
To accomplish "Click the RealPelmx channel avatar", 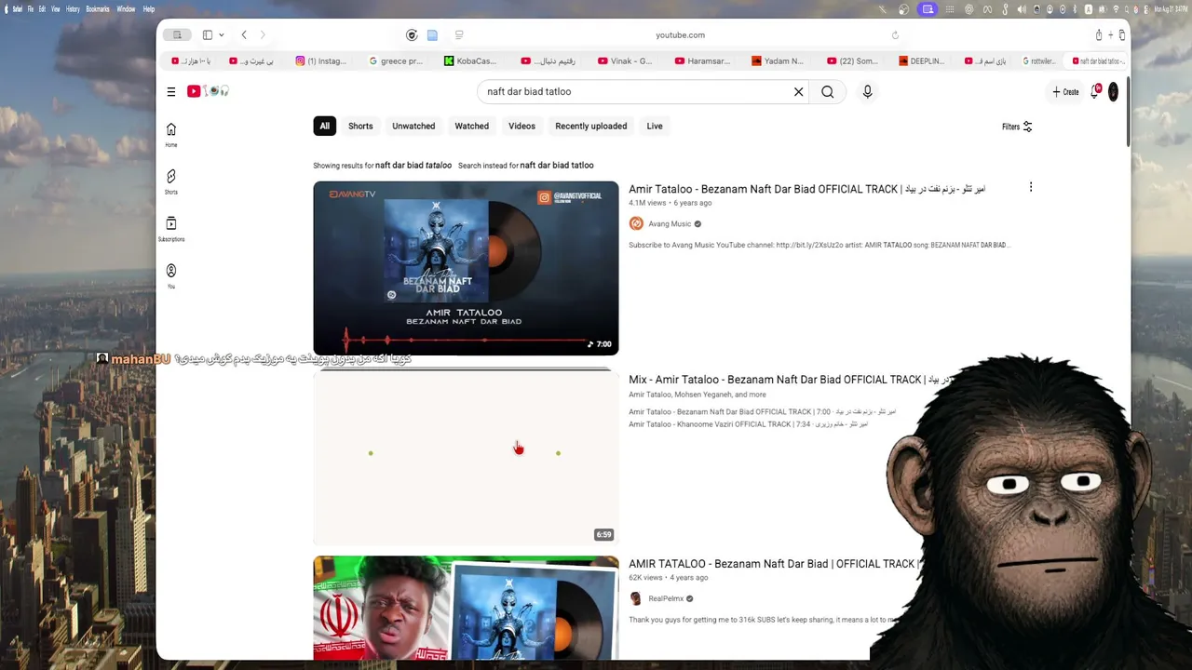I will [636, 598].
